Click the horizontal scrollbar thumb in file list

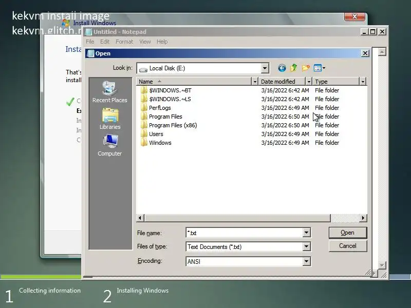[237, 218]
